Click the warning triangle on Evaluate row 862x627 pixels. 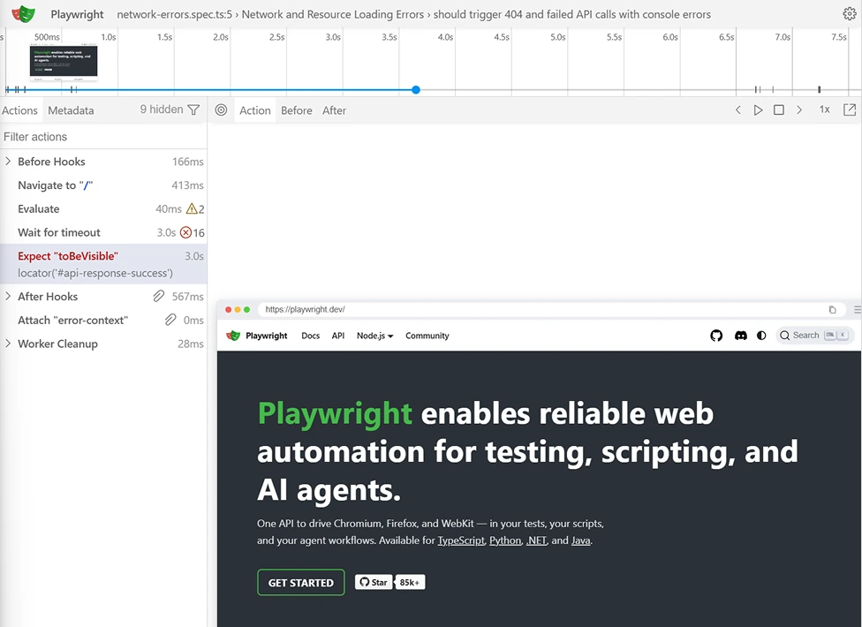coord(192,208)
